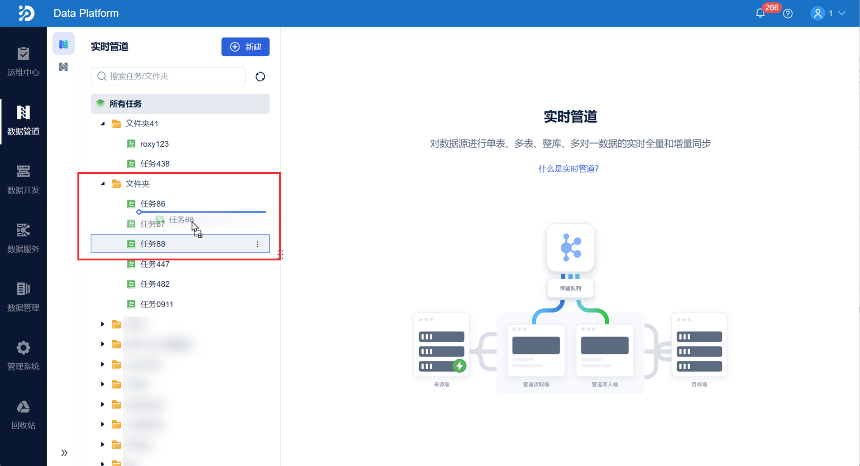
Task: Select 数据管道 in the sidebar
Action: 24,120
